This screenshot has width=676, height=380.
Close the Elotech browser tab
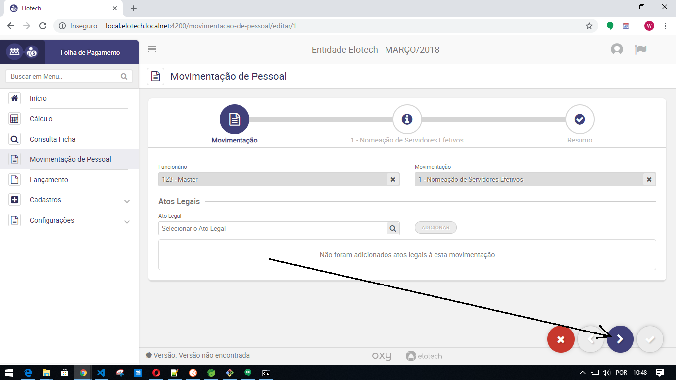115,8
